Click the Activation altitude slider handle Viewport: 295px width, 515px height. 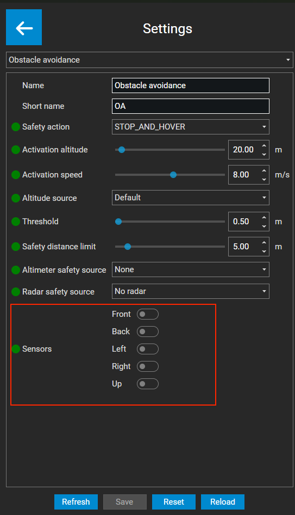[x=122, y=150]
